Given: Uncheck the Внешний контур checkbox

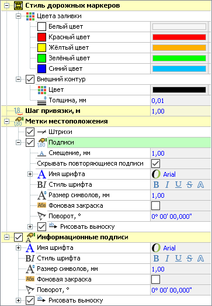Looking at the screenshot, I should coord(30,79).
